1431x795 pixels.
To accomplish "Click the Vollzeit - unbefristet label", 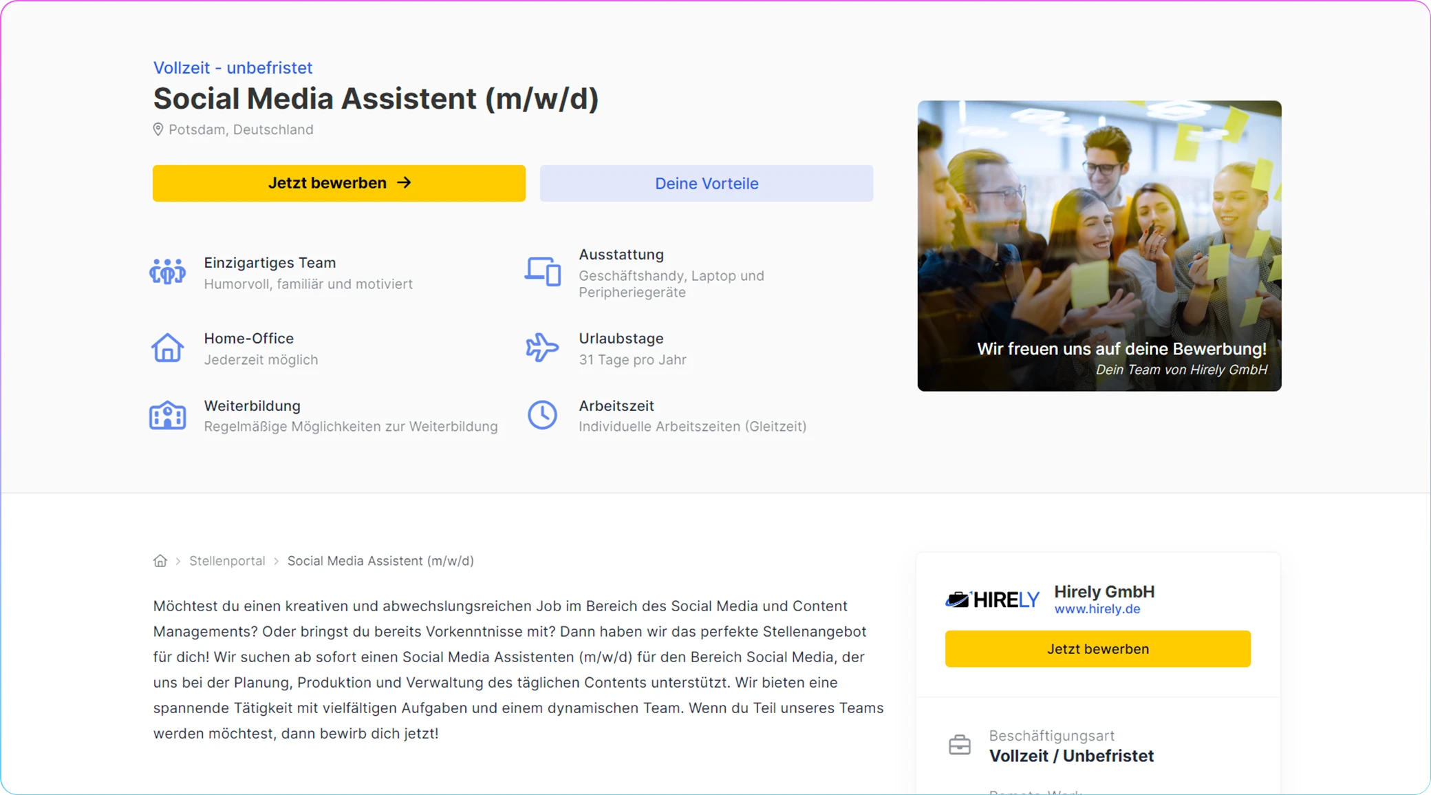I will click(x=232, y=67).
